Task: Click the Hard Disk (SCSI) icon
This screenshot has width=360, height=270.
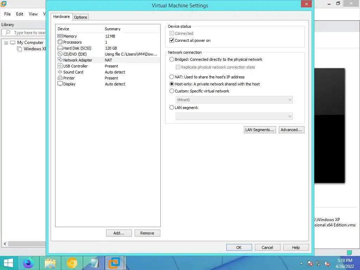Action: [x=60, y=48]
